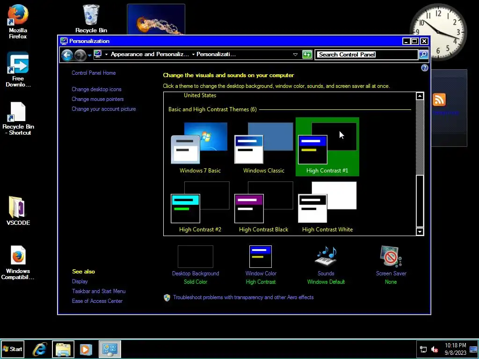The height and width of the screenshot is (359, 479).
Task: Go back with the Back arrow button
Action: tap(67, 55)
